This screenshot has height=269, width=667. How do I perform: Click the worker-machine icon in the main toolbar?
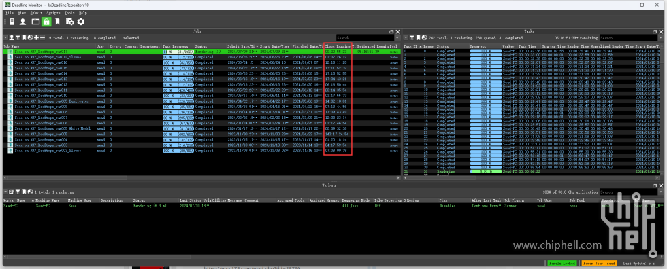coord(12,22)
